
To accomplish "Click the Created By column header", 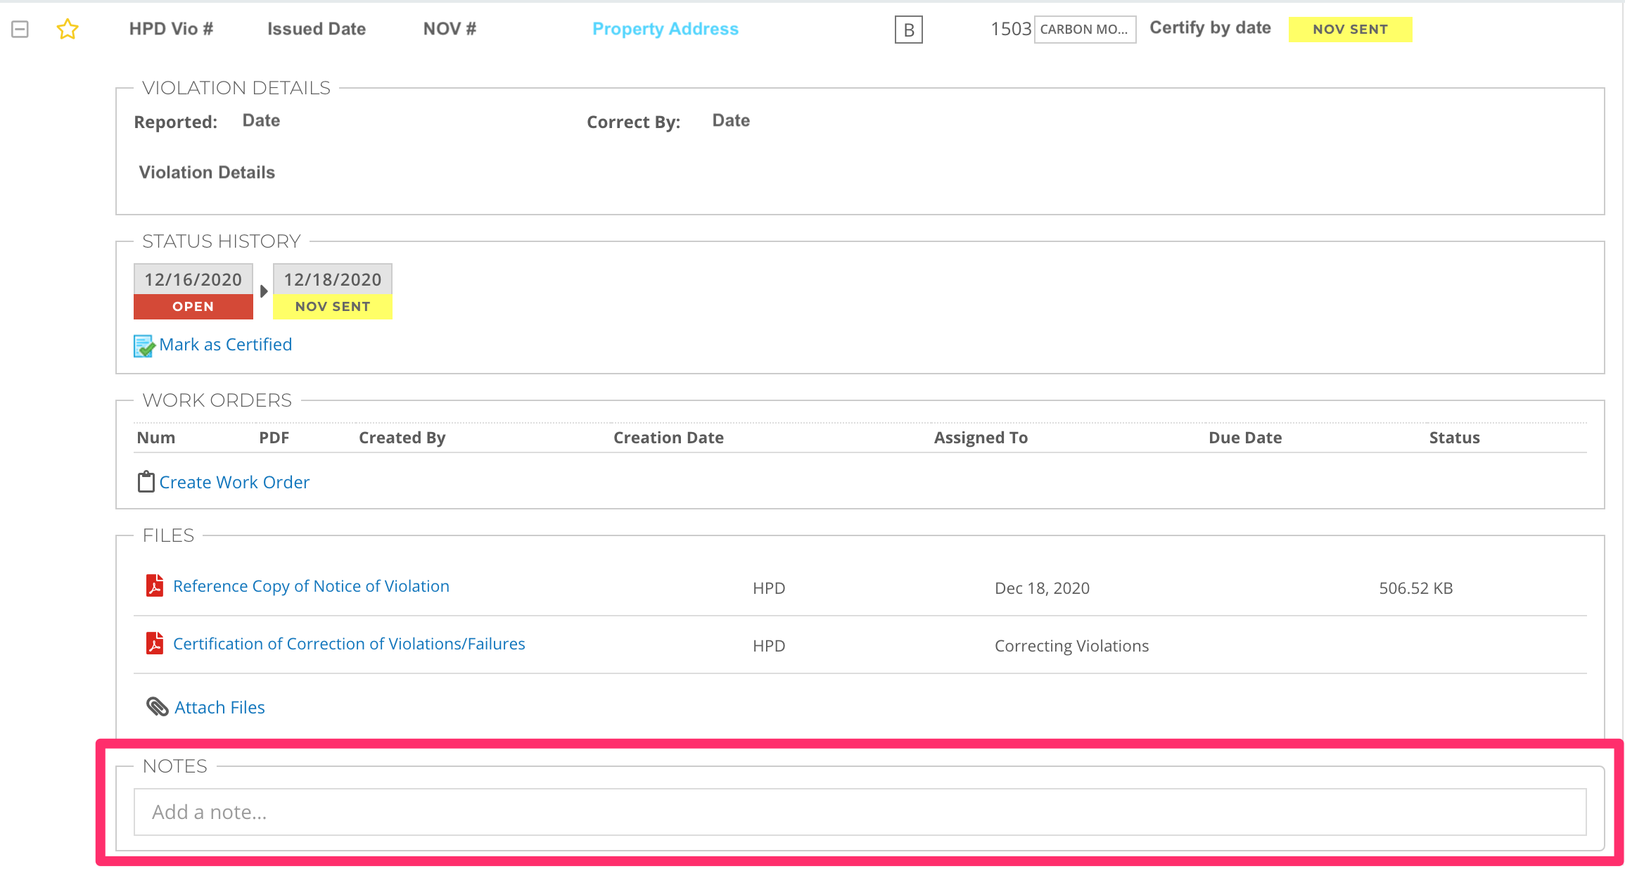I will (x=402, y=438).
